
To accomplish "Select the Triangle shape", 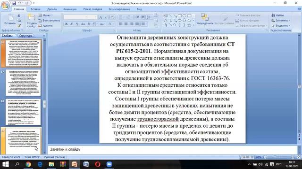I will coord(166,20).
